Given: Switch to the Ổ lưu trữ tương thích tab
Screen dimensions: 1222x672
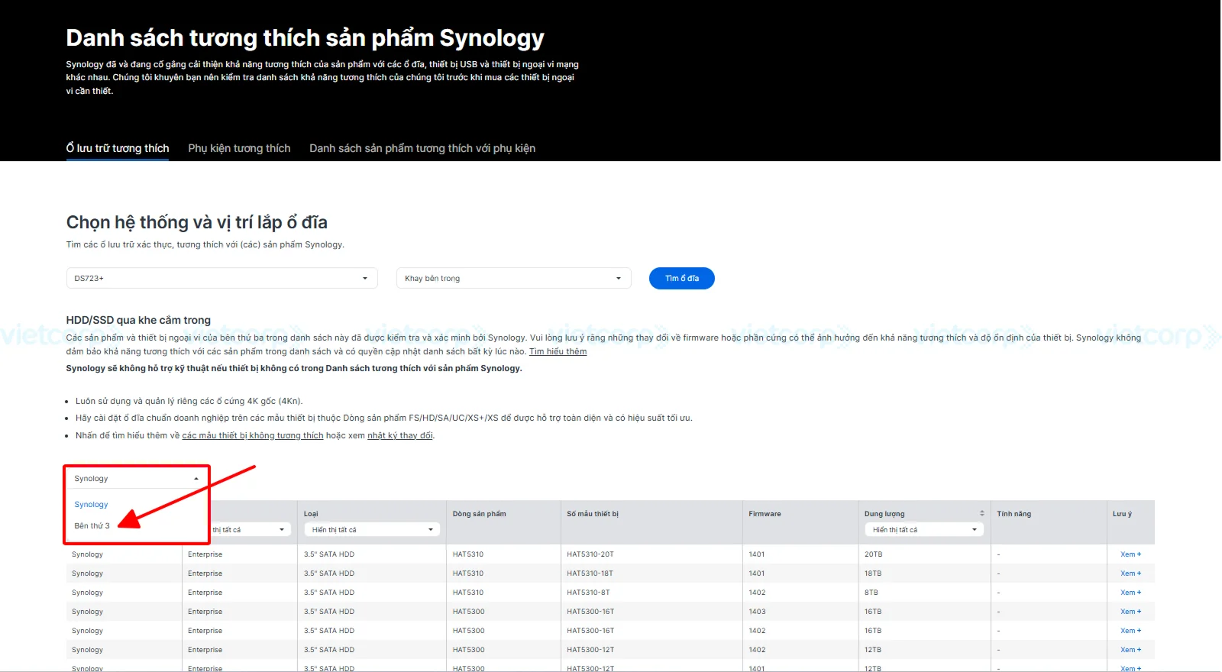Looking at the screenshot, I should [x=118, y=148].
